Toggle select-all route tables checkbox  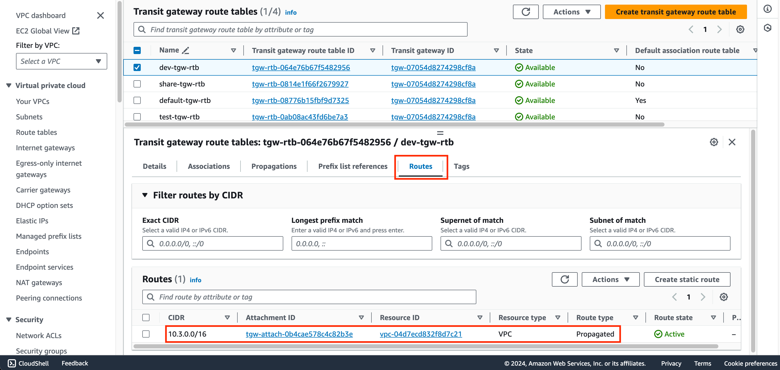click(137, 50)
